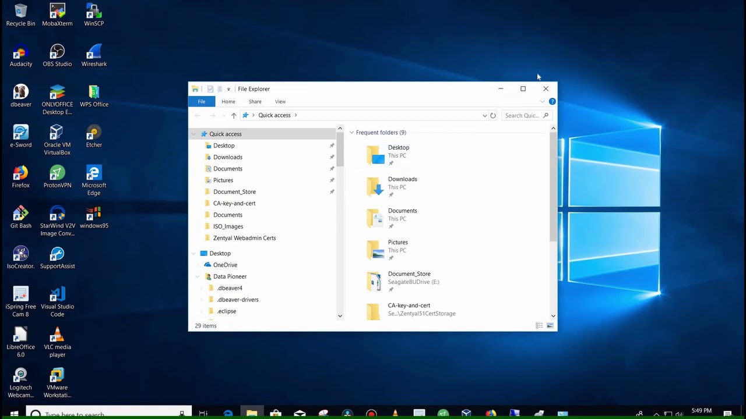Select the IsoCreator desktop shortcut
Viewport: 746px width, 419px height.
click(20, 258)
